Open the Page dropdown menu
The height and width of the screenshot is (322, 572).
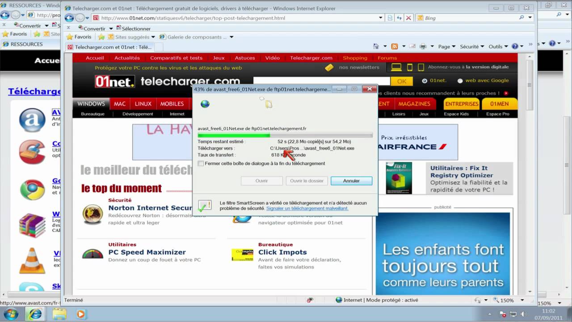tap(447, 47)
